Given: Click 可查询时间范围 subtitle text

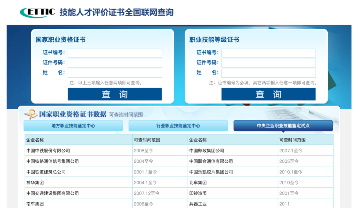Looking at the screenshot, I should [x=126, y=115].
